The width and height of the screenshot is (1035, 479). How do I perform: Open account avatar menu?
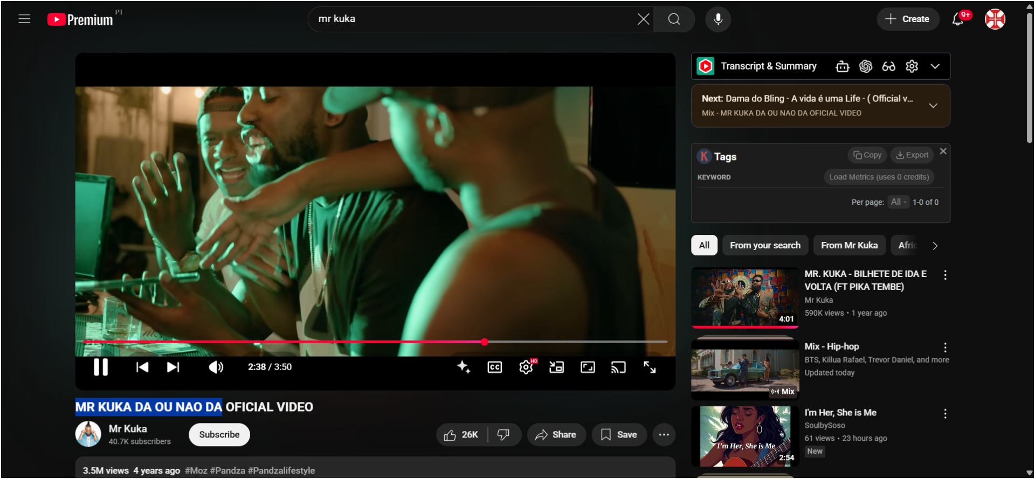pos(995,19)
